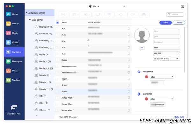Click the Ungrouped group icon
Viewport: 191px width, 124px height.
point(36,27)
